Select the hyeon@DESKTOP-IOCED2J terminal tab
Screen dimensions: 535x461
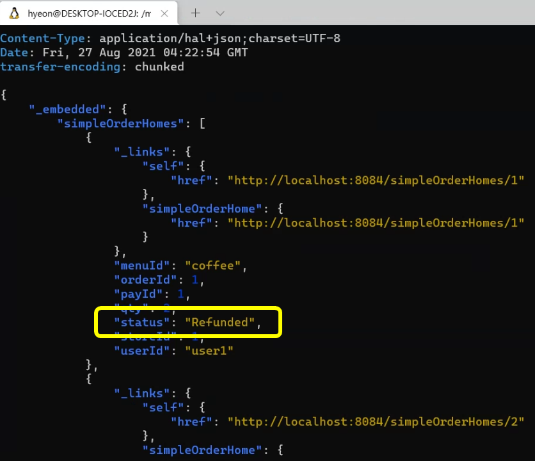[x=89, y=13]
